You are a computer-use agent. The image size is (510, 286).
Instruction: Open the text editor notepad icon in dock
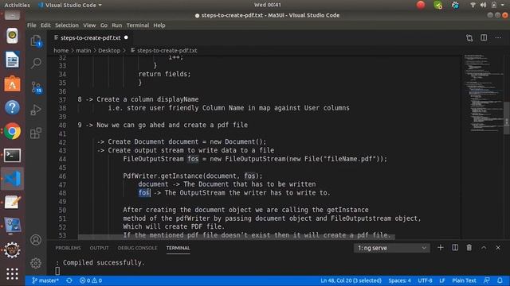tap(13, 202)
